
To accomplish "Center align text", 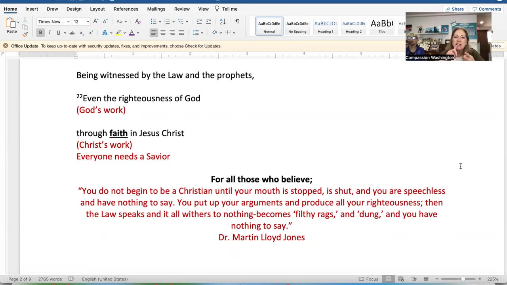I will coord(163,32).
